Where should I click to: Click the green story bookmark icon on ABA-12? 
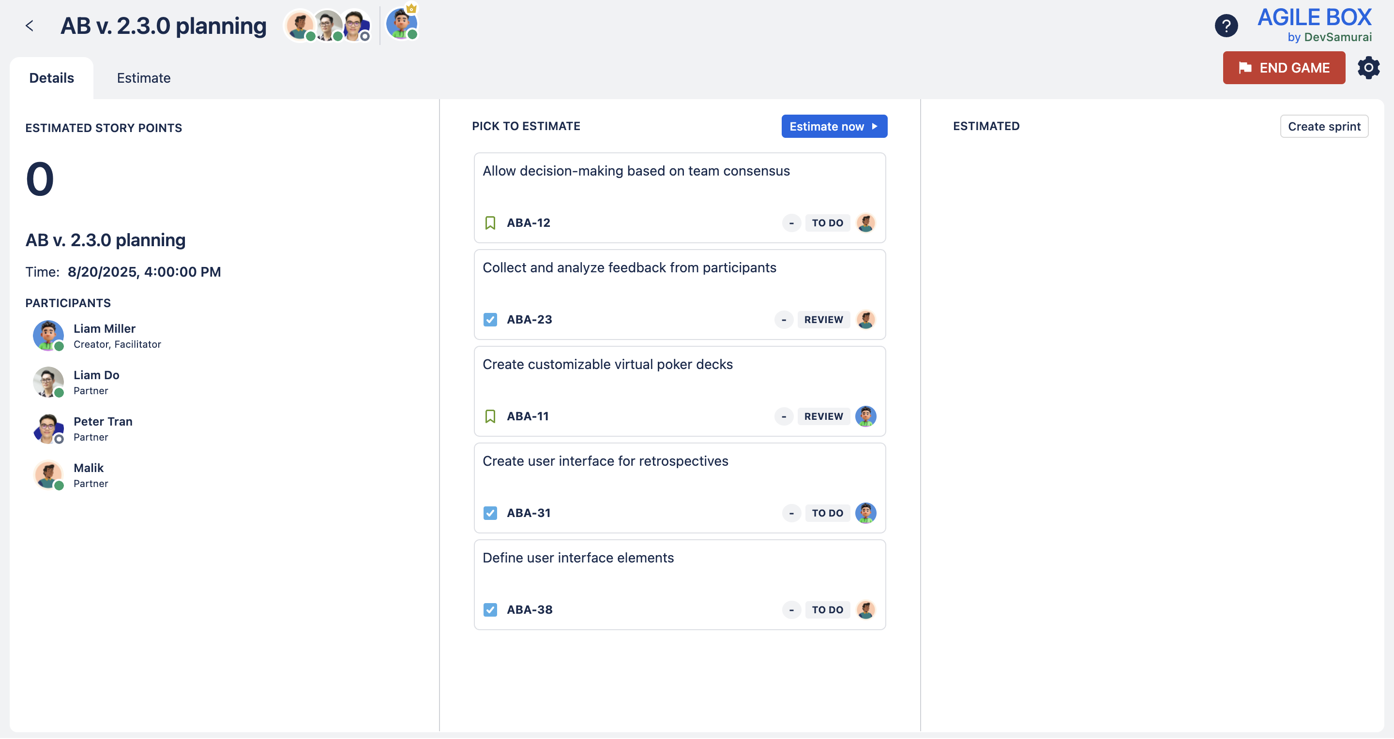490,223
